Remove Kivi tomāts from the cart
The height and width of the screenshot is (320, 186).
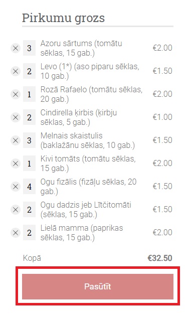point(16,164)
